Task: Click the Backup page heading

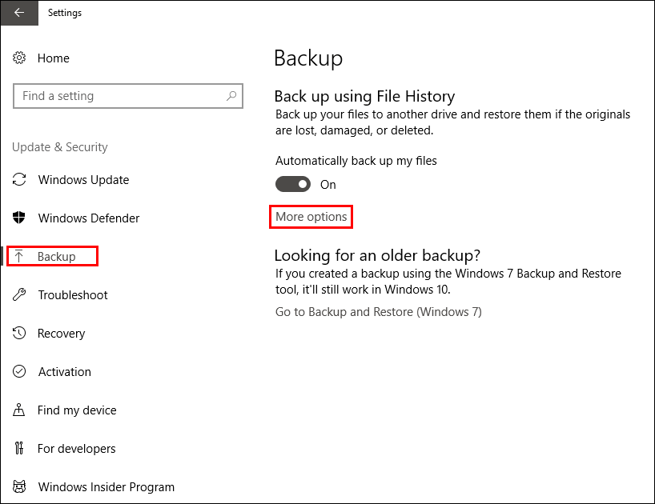Action: 308,58
